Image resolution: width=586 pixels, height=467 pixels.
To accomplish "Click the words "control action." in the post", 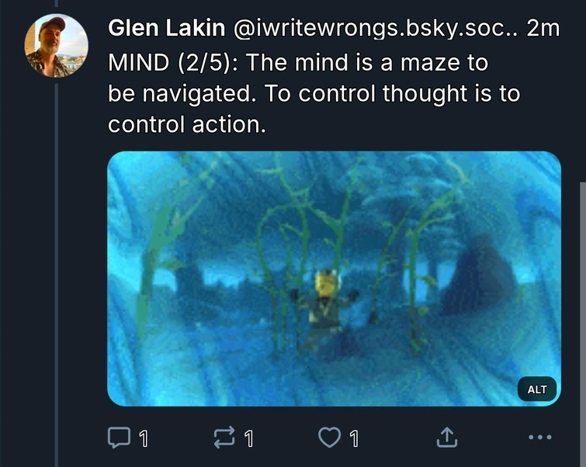I will pos(187,124).
